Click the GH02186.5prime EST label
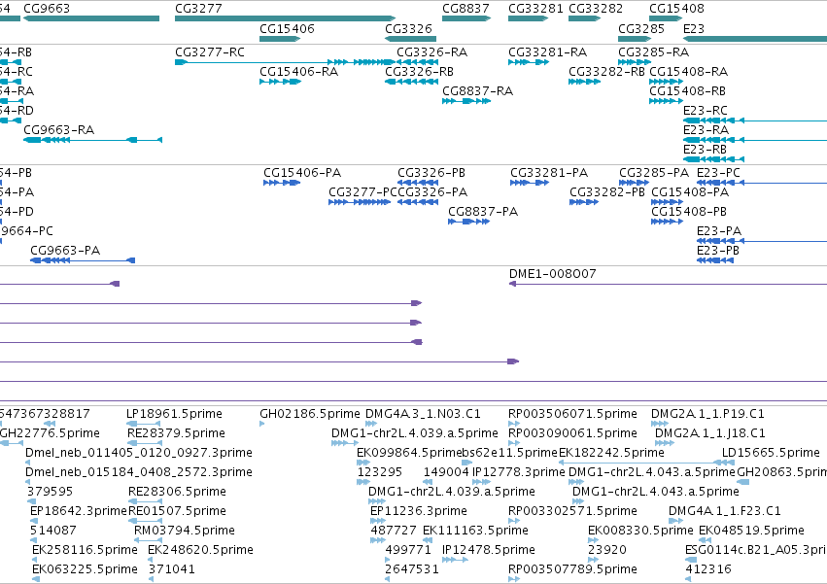This screenshot has width=827, height=584. click(x=310, y=414)
